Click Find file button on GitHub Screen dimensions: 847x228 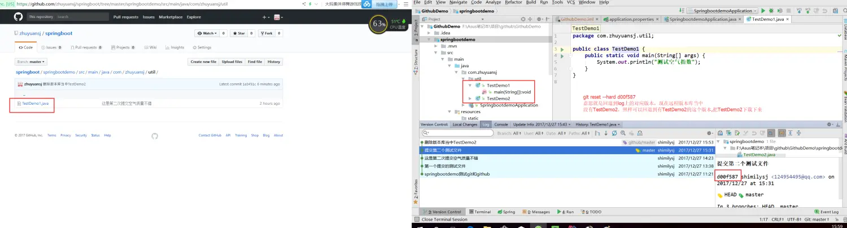tap(255, 62)
